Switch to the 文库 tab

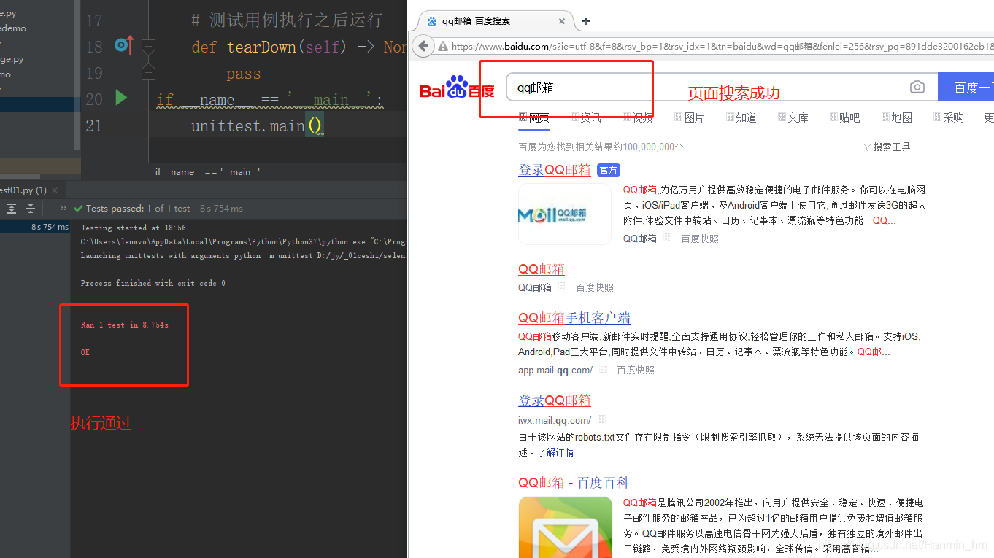tap(793, 117)
